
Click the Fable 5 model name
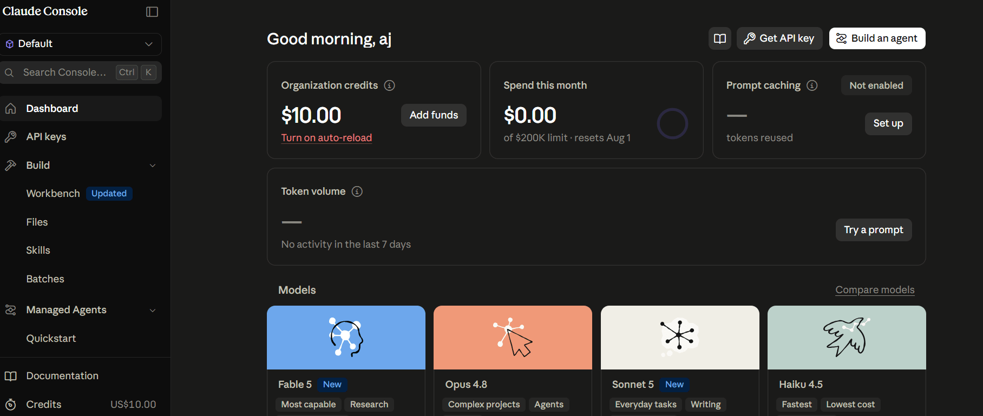[x=295, y=385]
